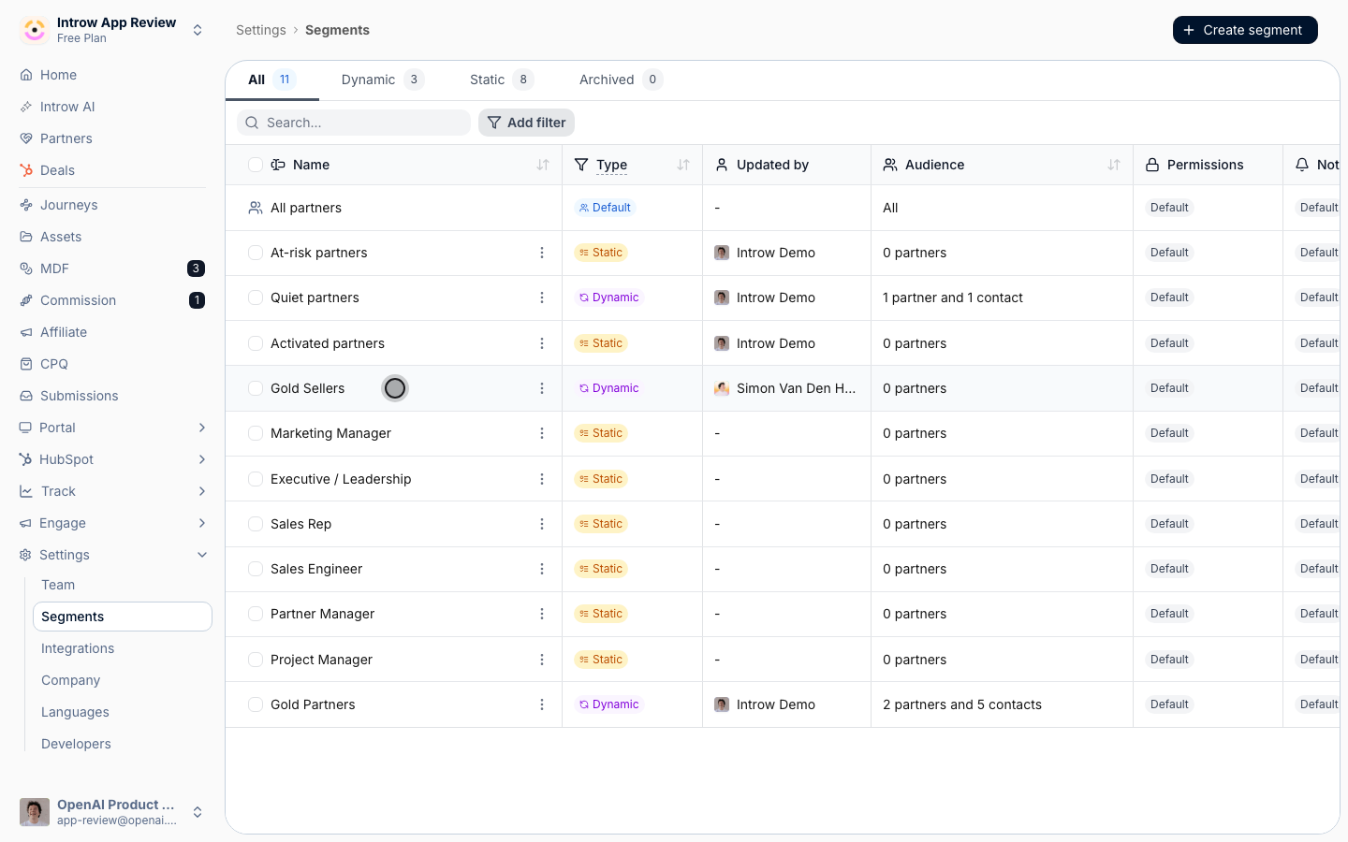The image size is (1348, 842).
Task: Open three-dot menu for Gold Partners
Action: (x=542, y=704)
